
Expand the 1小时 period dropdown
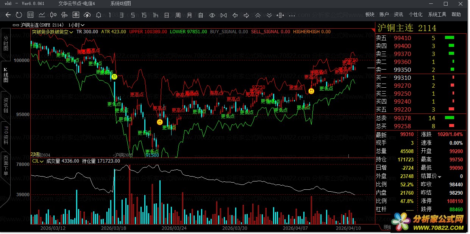coord(77,25)
